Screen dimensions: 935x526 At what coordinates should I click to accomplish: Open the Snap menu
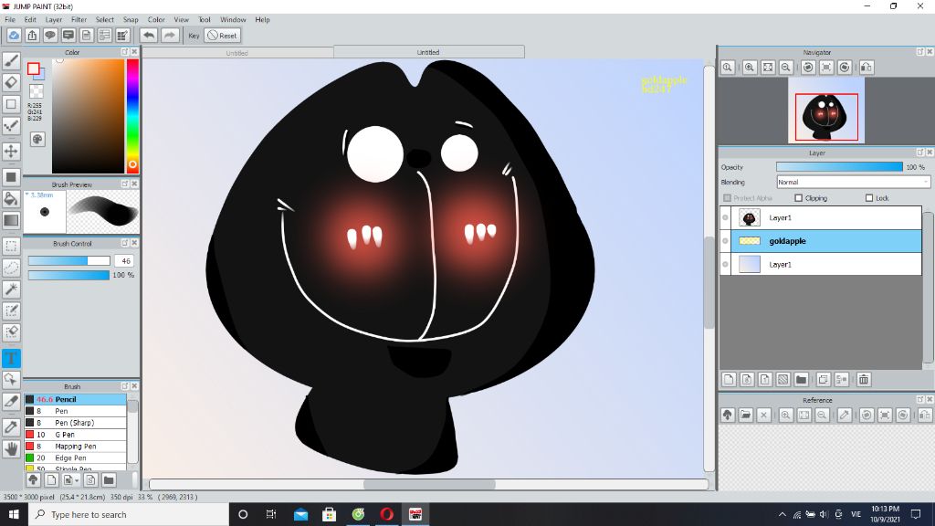click(x=130, y=20)
